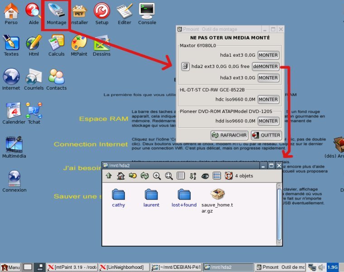Open the Montage desktop icon
Viewport: 344px width, 272px height.
57,14
